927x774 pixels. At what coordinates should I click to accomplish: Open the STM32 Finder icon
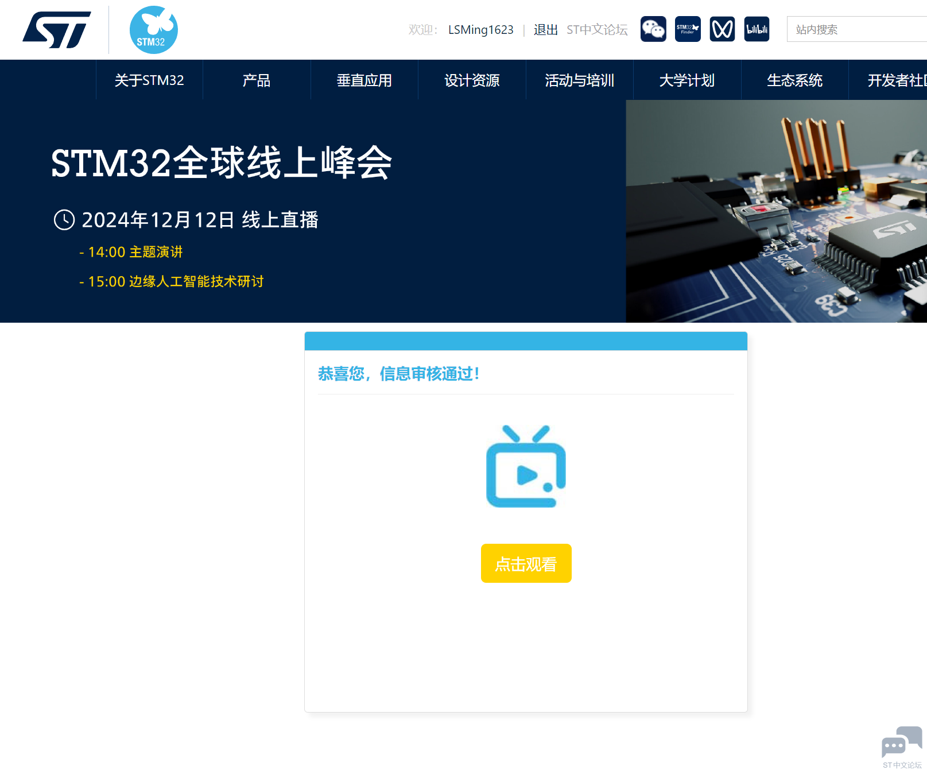688,29
